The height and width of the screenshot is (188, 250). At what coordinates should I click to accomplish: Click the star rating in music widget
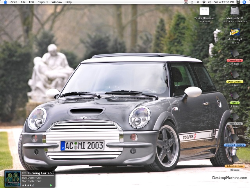click(28, 185)
